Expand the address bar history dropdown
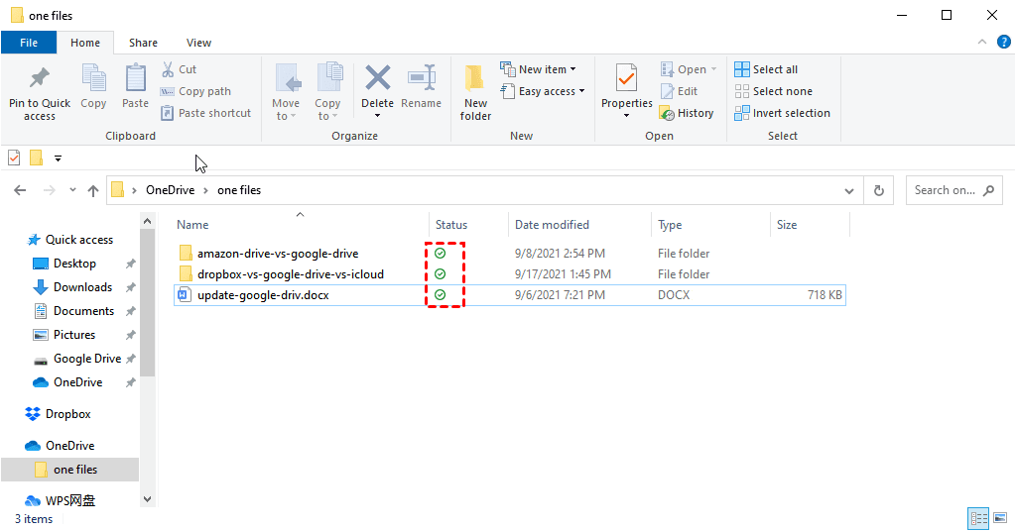This screenshot has width=1016, height=531. point(849,191)
